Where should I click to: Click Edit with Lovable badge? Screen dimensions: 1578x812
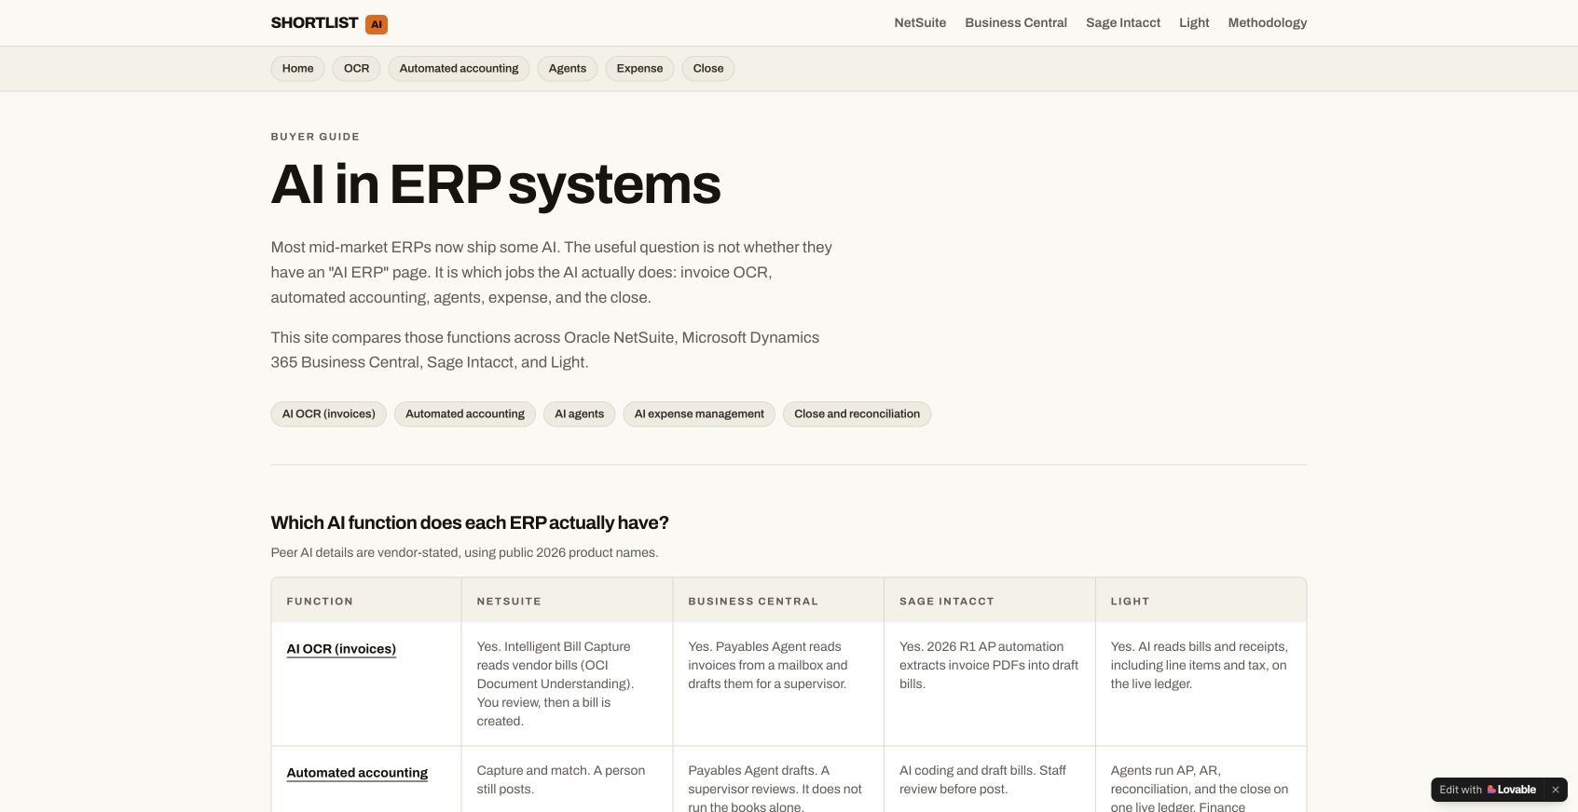pos(1488,790)
